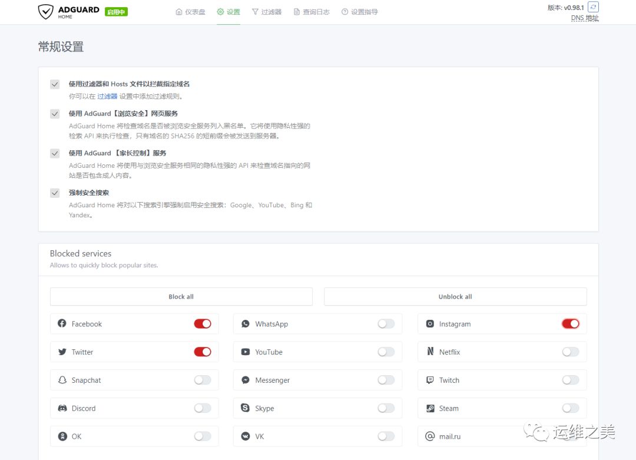Click the 版本: v0.98.1 text

coord(565,7)
